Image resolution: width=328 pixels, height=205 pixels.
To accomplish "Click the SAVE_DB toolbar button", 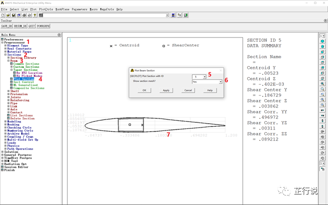I will [7, 26].
